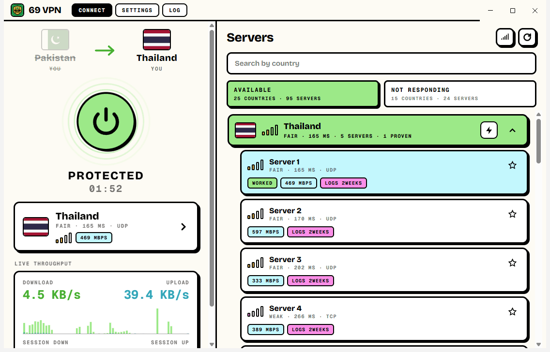Select the Available servers filter

coord(303,94)
